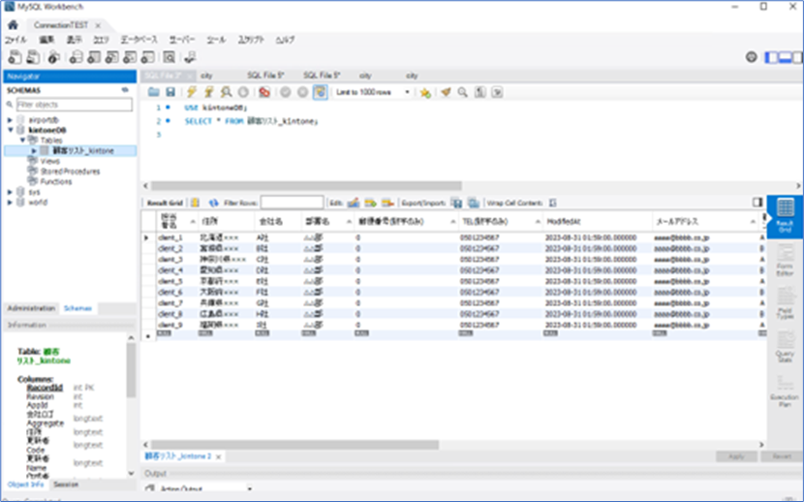
Task: Toggle stop on error during script execution
Action: point(264,92)
